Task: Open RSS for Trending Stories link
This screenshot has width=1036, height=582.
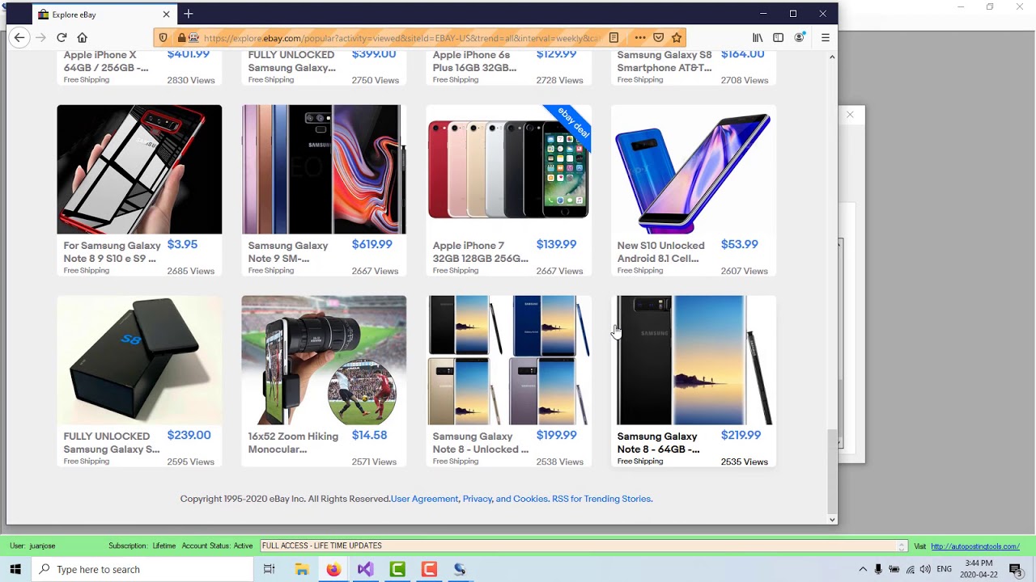Action: pos(602,499)
